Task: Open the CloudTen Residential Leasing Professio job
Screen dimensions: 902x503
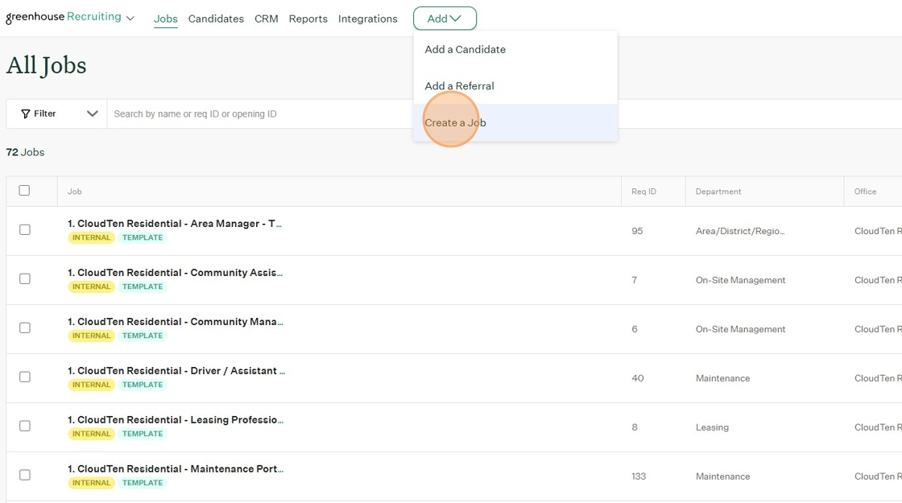Action: click(x=176, y=419)
